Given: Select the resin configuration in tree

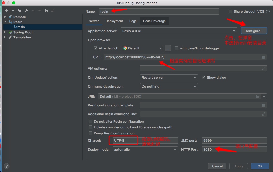Looking at the screenshot, I should pyautogui.click(x=21, y=27).
